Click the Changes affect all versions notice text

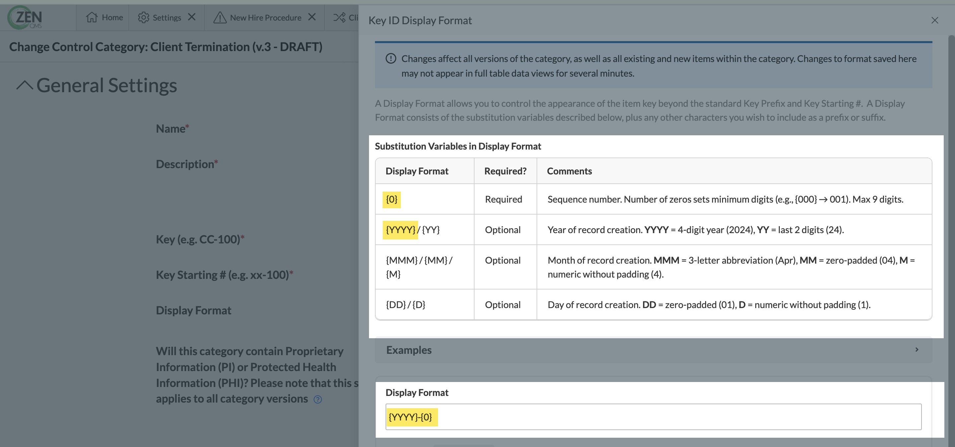(659, 66)
